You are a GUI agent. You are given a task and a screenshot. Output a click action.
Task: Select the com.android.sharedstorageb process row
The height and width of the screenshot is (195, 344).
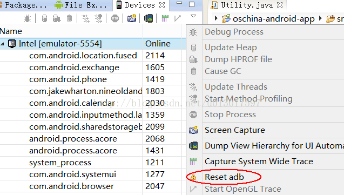tap(93, 127)
